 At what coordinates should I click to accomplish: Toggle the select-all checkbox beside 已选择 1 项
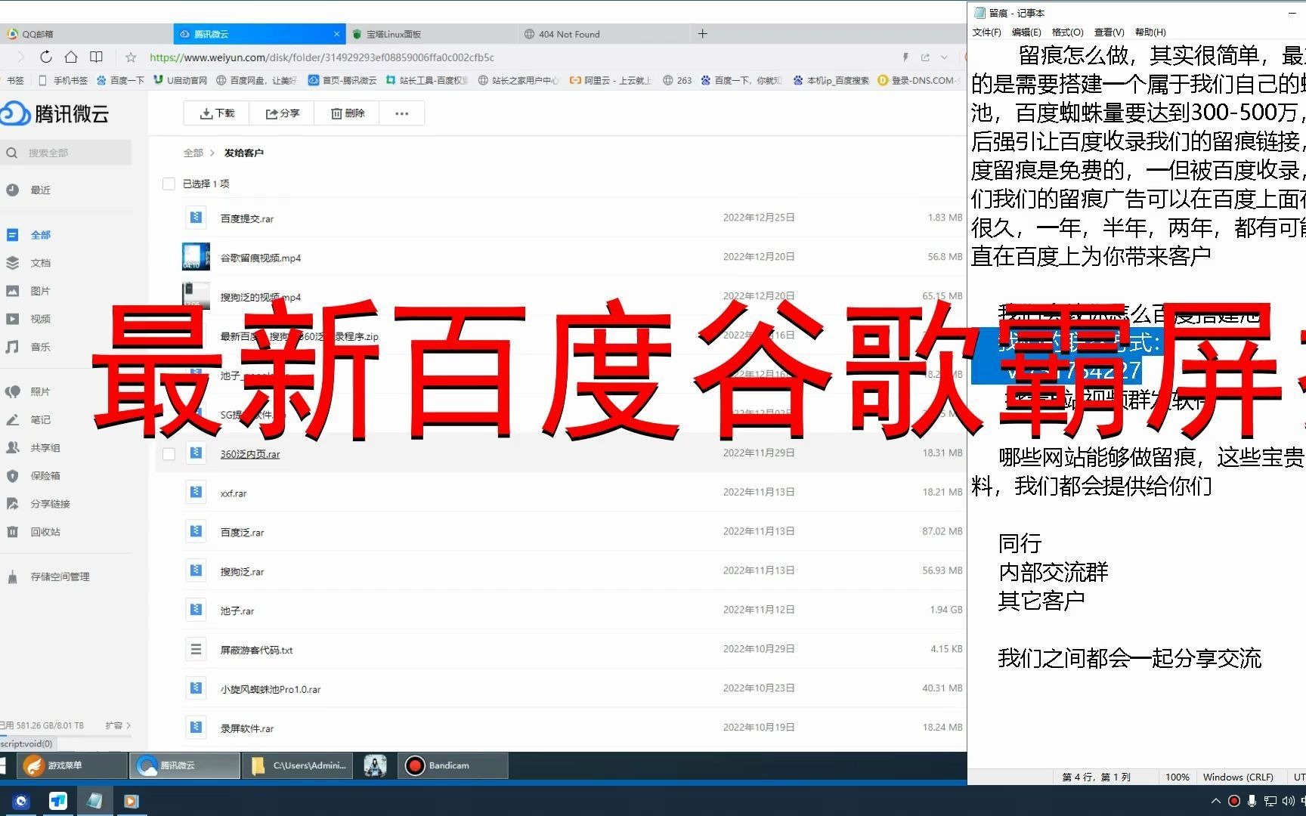(x=169, y=184)
